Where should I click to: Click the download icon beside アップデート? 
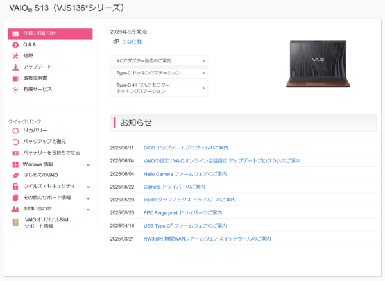point(15,67)
